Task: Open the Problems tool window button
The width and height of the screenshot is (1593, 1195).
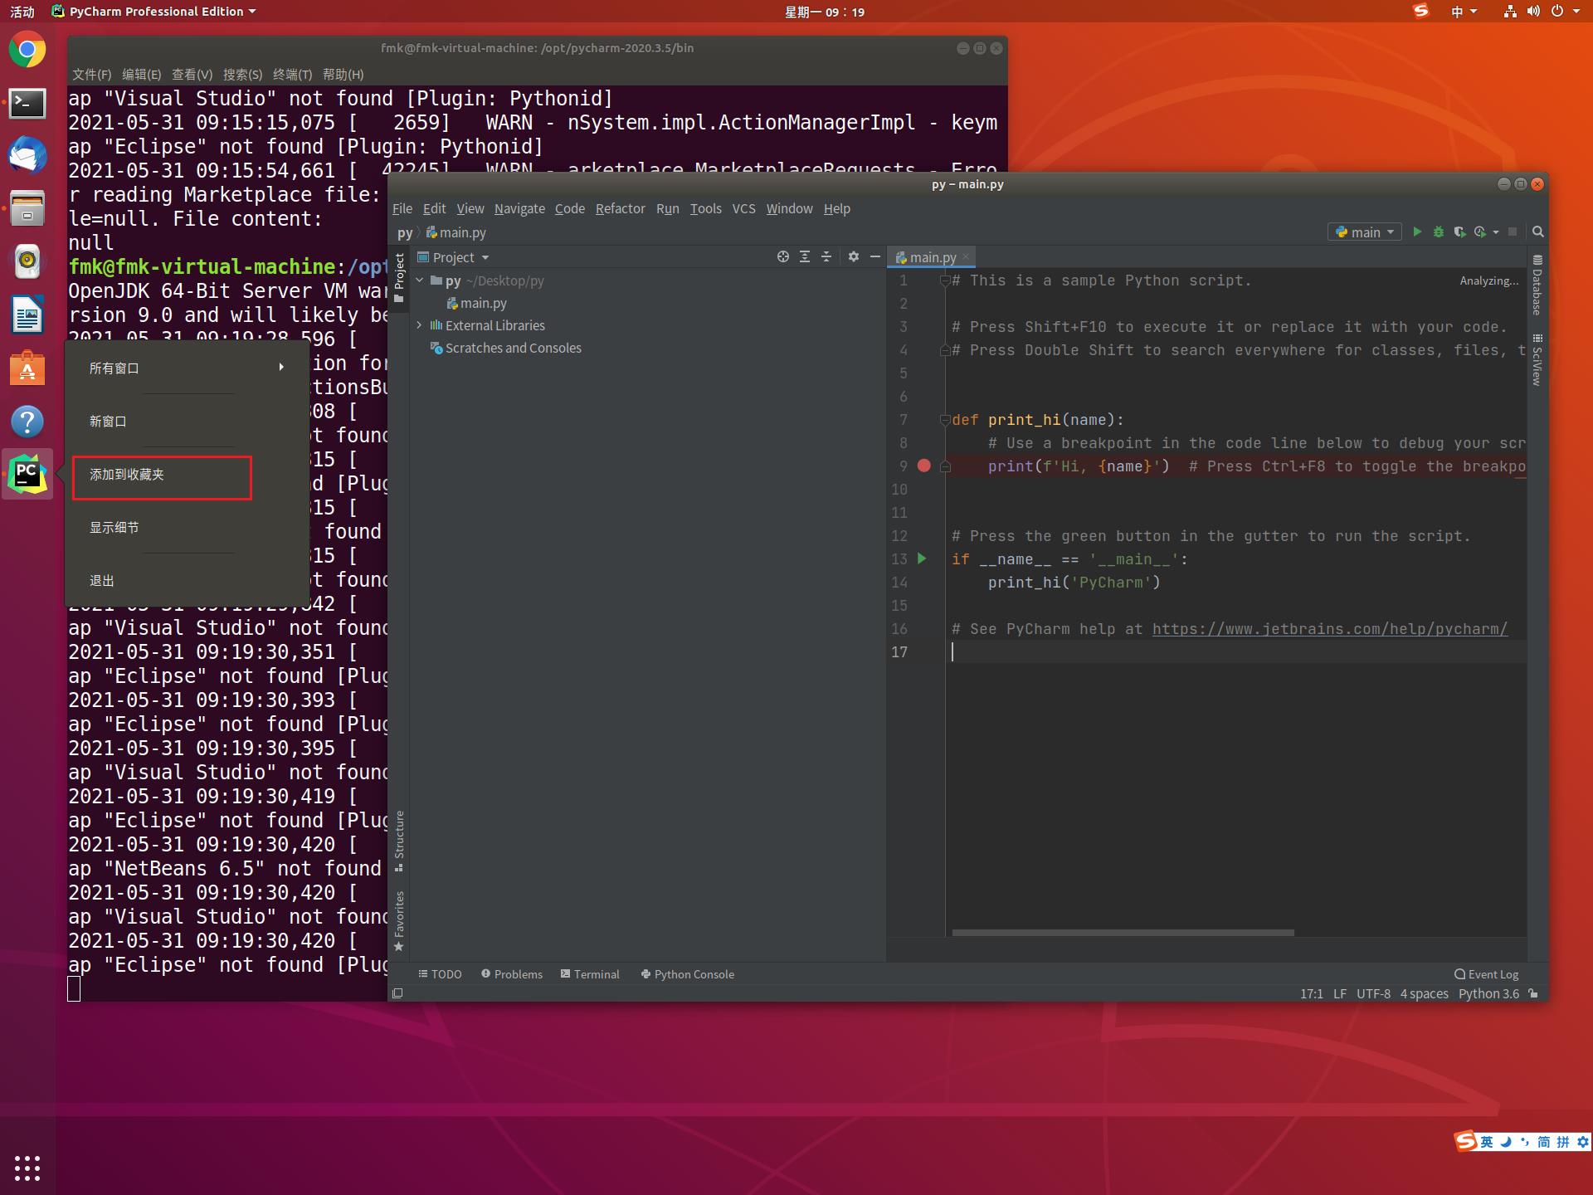Action: point(512,974)
